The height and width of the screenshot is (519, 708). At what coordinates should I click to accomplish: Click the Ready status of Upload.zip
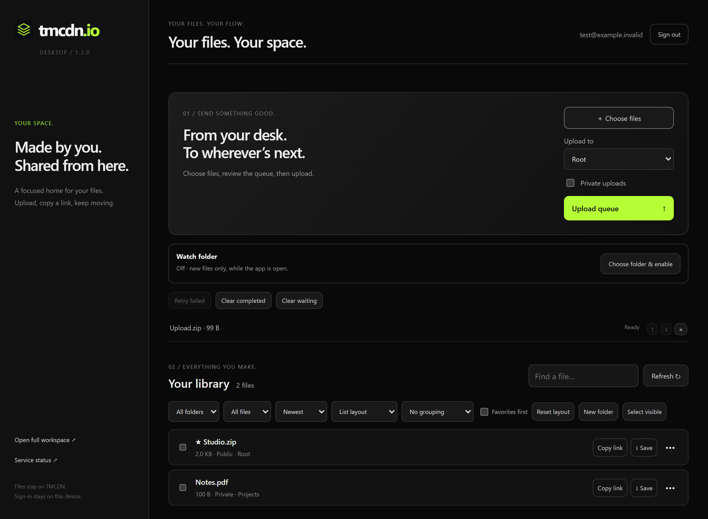632,327
